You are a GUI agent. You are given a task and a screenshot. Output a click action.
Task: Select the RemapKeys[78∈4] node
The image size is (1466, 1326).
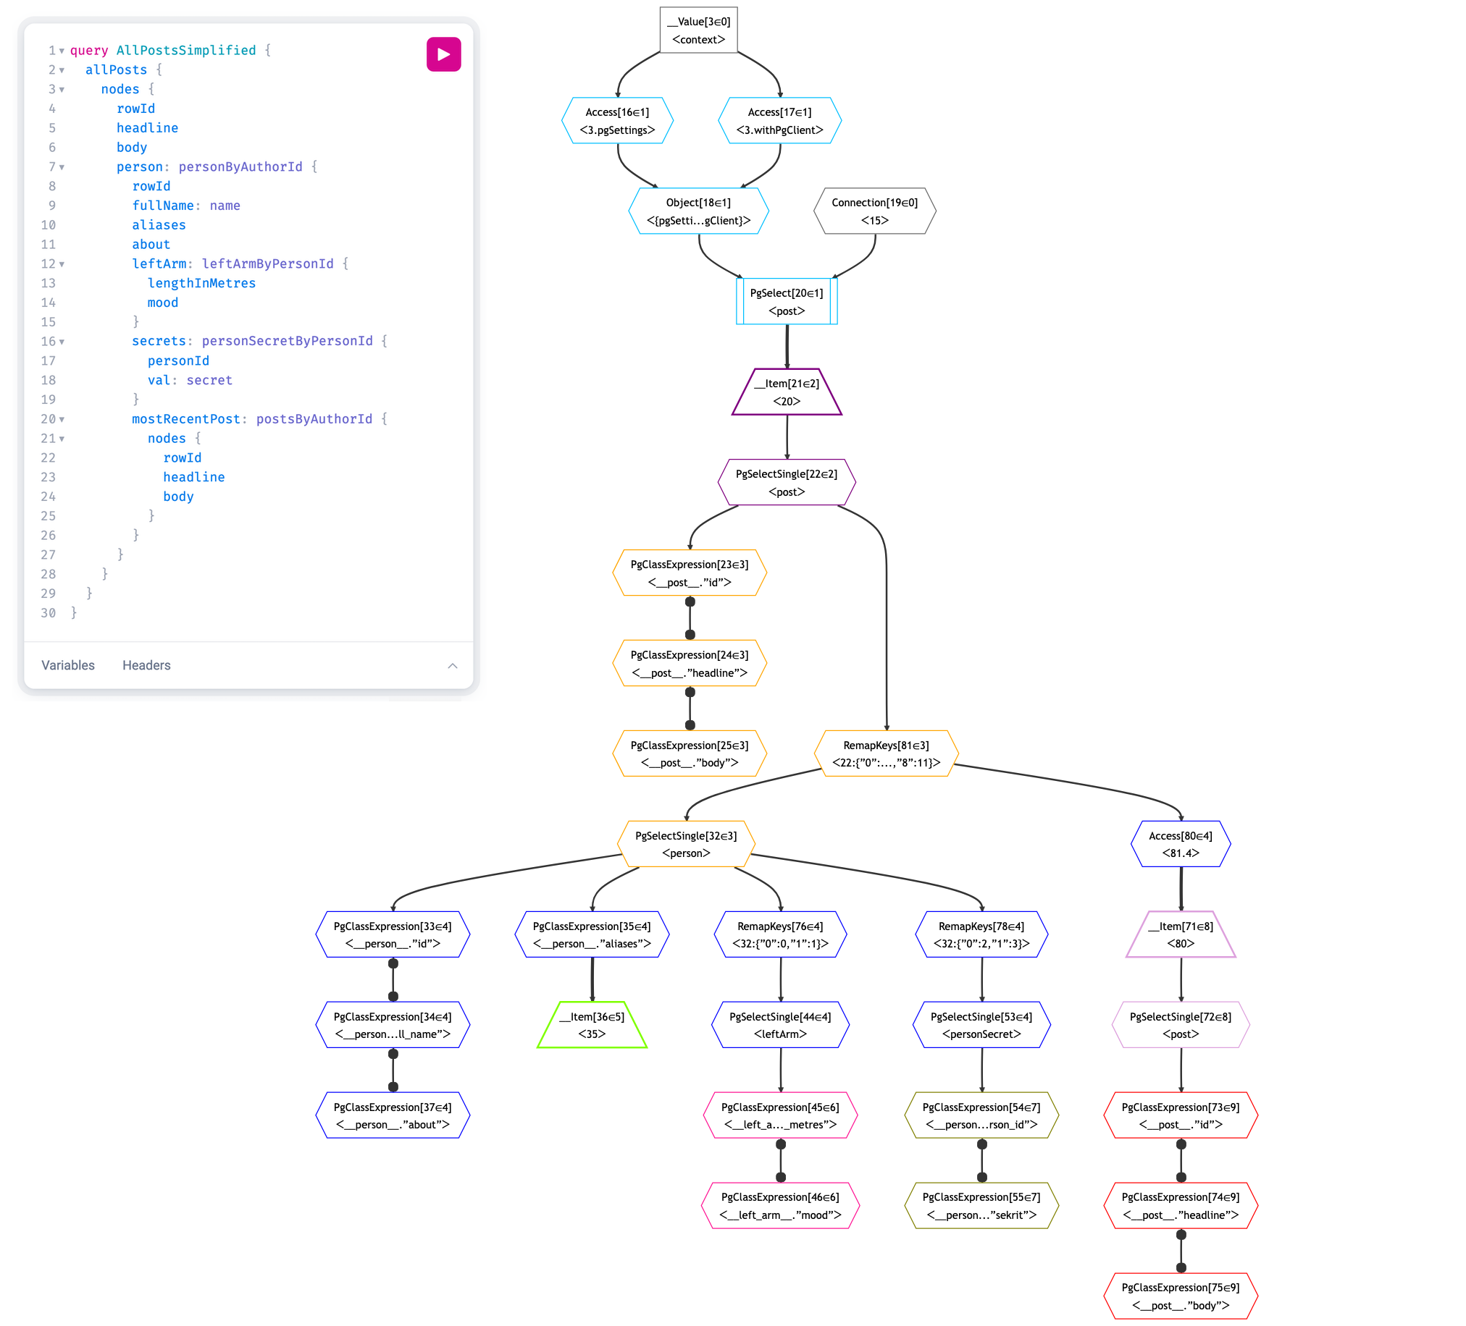point(981,934)
